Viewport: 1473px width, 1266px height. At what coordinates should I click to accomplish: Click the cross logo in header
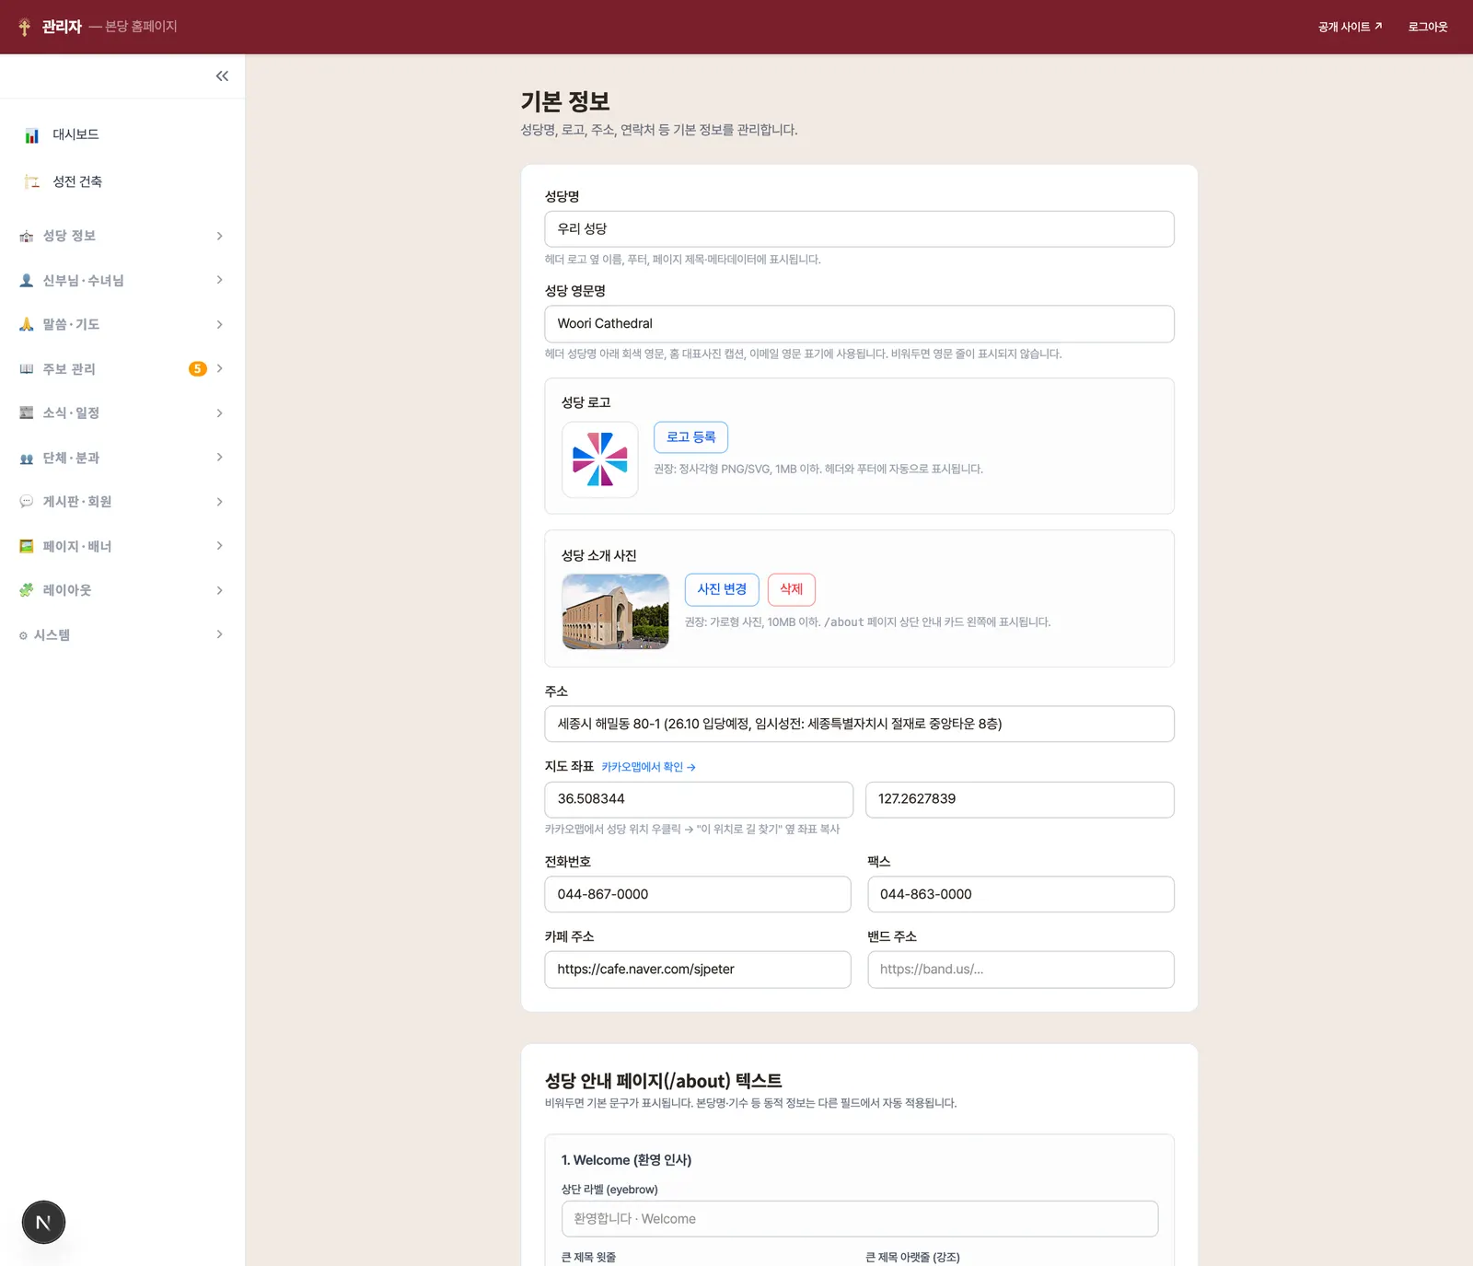pyautogui.click(x=25, y=27)
